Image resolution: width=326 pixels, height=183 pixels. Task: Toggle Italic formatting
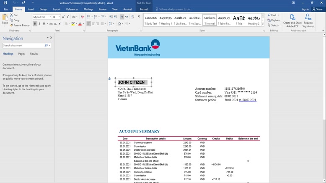(x=39, y=24)
